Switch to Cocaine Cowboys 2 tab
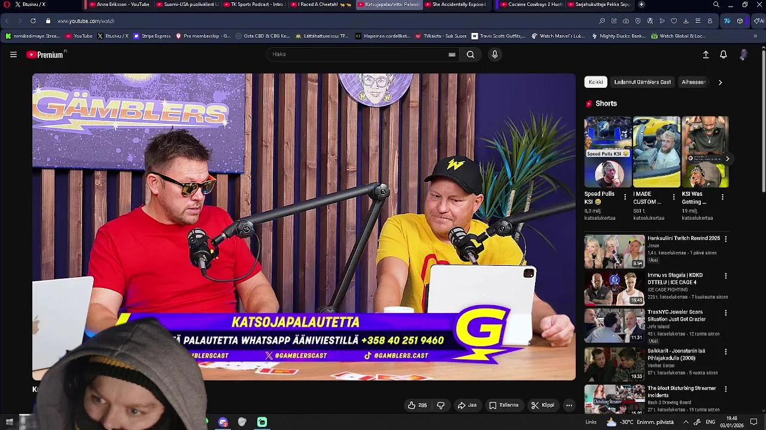Image resolution: width=766 pixels, height=430 pixels. click(530, 4)
